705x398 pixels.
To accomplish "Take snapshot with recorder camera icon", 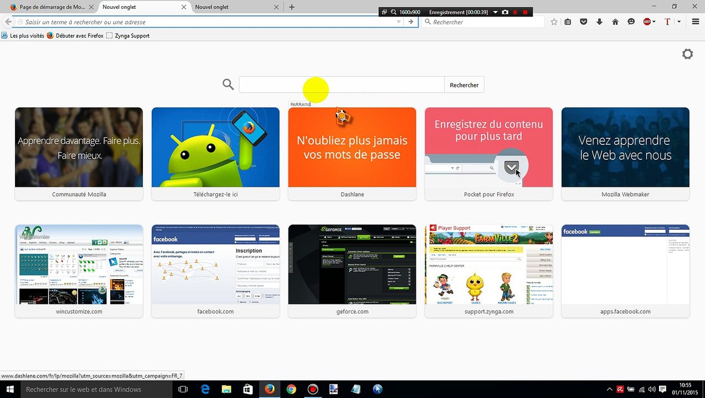I will pos(505,12).
